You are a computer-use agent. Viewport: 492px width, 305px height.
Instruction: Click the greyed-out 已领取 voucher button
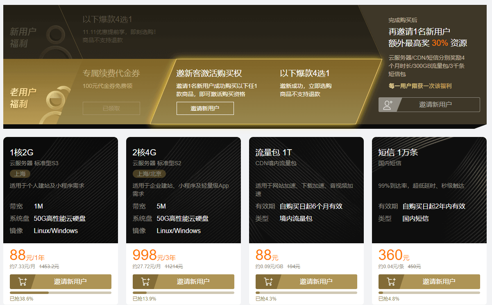[x=111, y=108]
